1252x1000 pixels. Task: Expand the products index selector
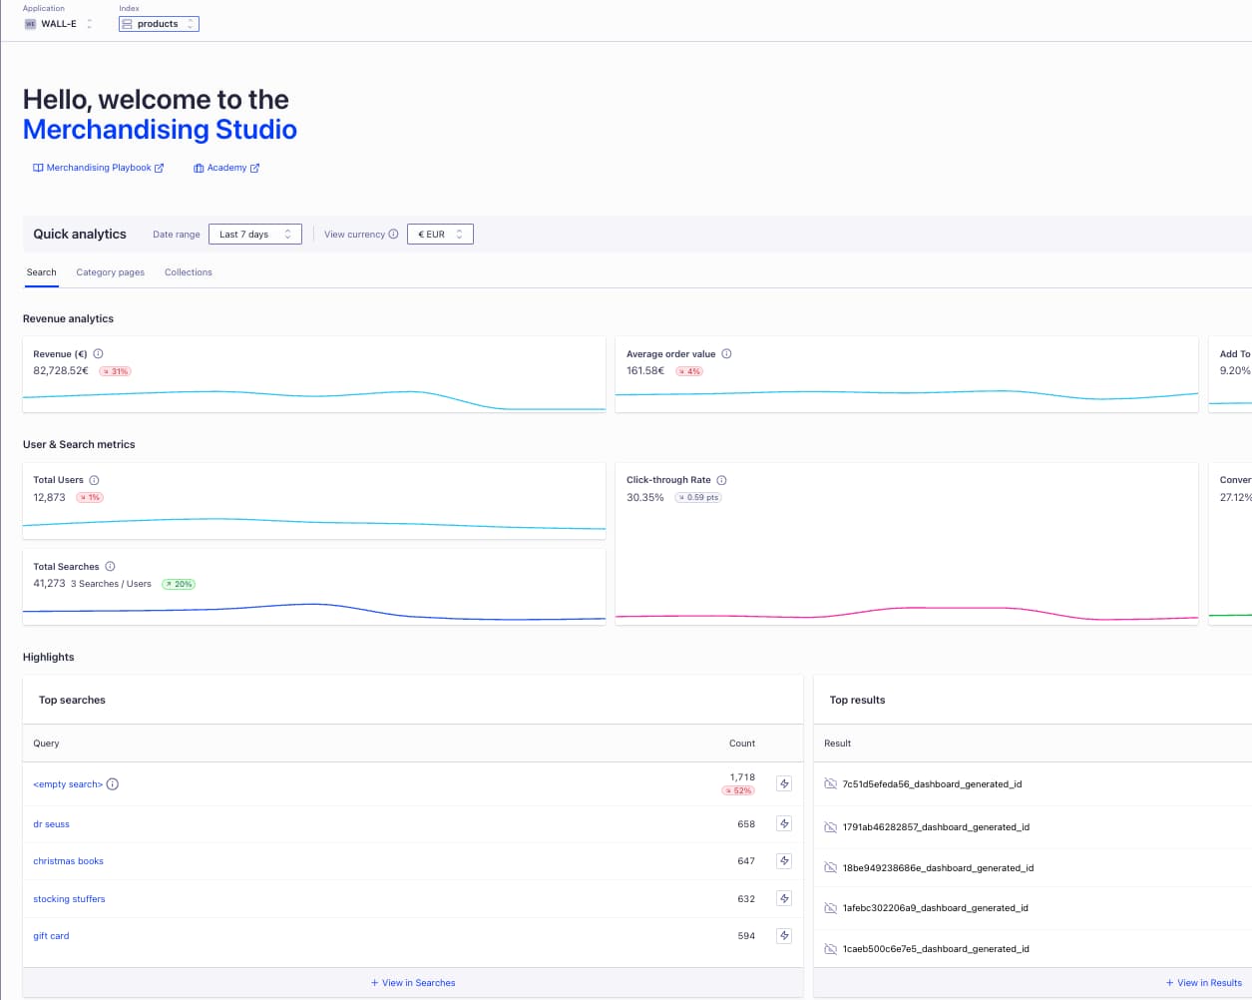point(159,24)
